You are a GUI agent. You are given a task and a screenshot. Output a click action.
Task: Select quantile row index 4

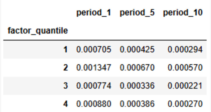click(x=65, y=104)
